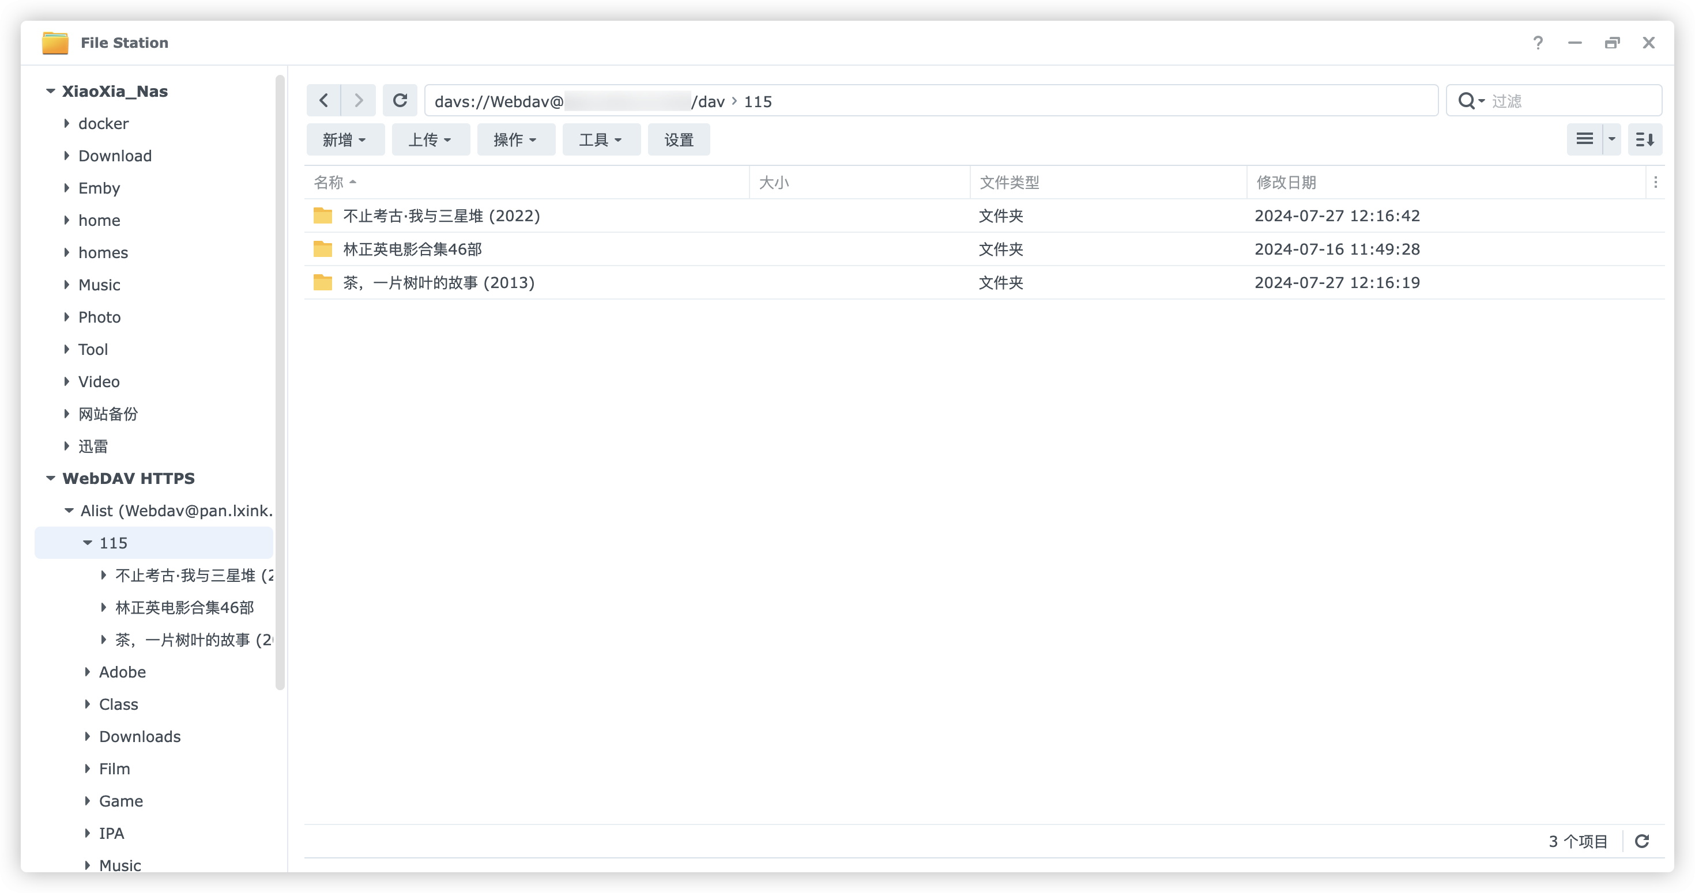
Task: Collapse the XiaoXia_Nas tree node
Action: [51, 92]
